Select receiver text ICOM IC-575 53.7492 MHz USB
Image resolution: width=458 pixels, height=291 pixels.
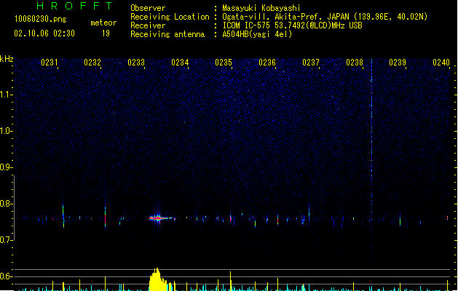pos(292,25)
